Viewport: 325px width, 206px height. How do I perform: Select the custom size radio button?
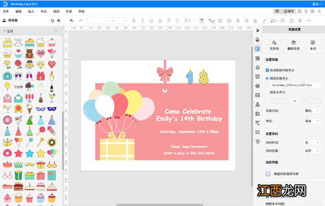coord(268,92)
